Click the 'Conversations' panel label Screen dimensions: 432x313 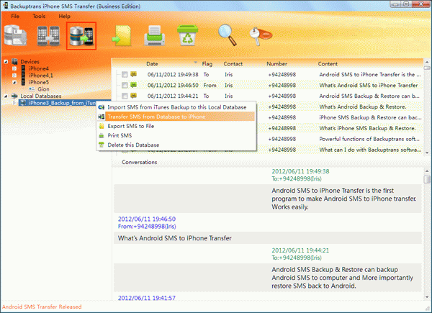[x=140, y=162]
